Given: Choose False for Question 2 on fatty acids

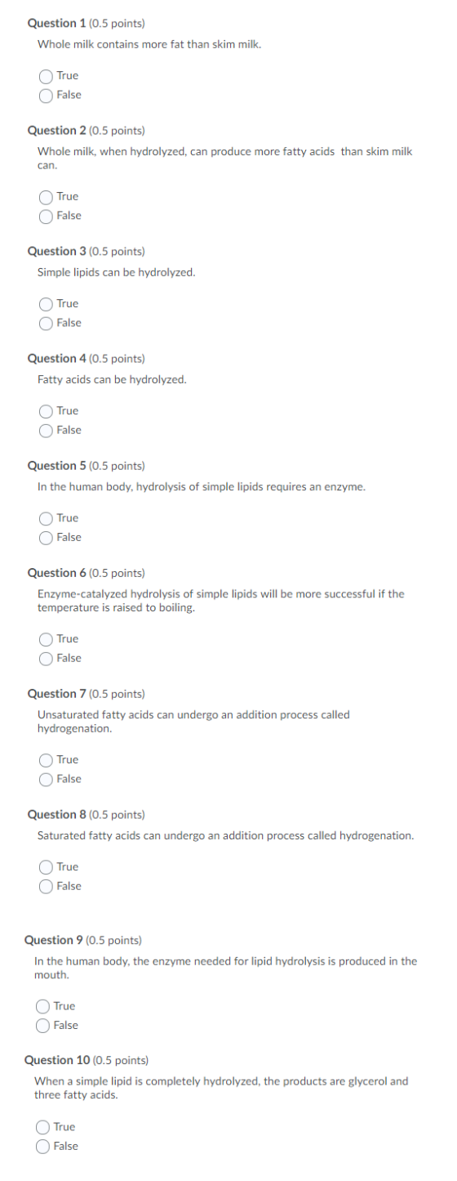Looking at the screenshot, I should pos(46,217).
